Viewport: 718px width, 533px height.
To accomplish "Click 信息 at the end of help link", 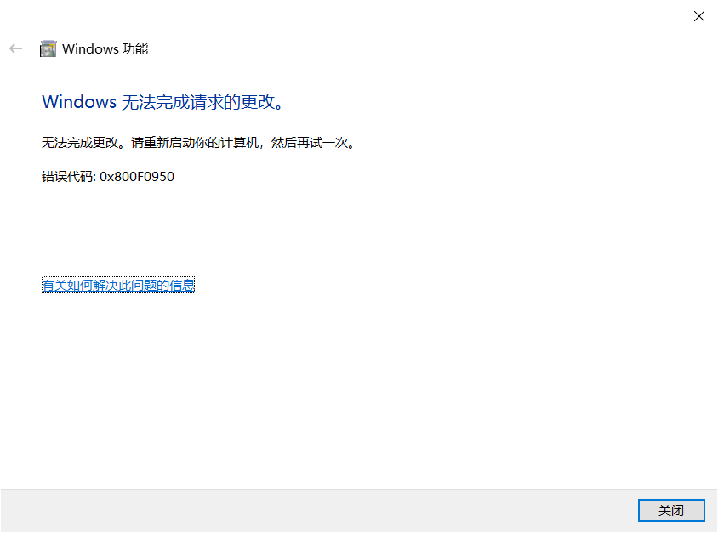I will pos(182,285).
